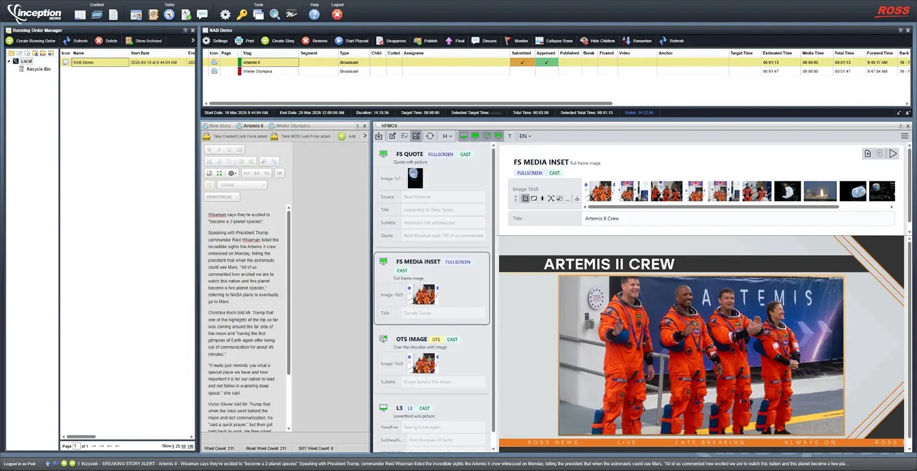Image resolution: width=917 pixels, height=471 pixels.
Task: Toggle the Submitted checkmark for Artemis II
Action: point(522,62)
